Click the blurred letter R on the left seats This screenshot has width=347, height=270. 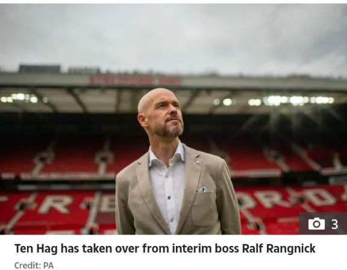tap(55, 205)
